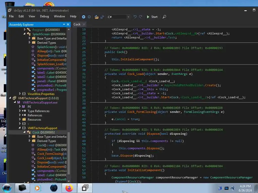
Task: Close the Cock document tab
Action: 84,24
